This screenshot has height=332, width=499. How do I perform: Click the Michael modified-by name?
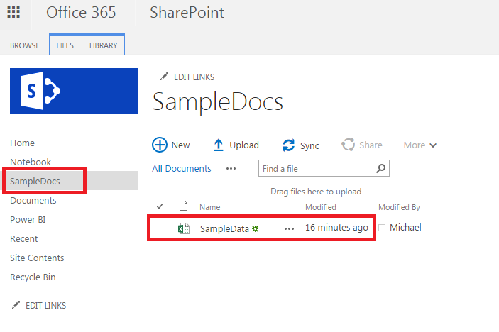click(x=405, y=228)
